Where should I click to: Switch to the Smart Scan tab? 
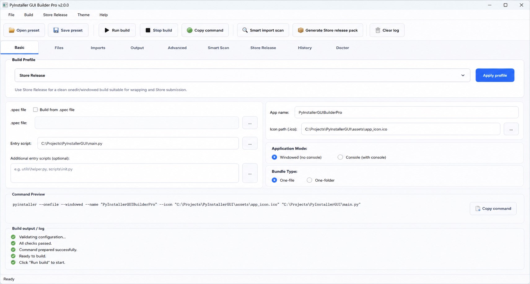pos(218,48)
